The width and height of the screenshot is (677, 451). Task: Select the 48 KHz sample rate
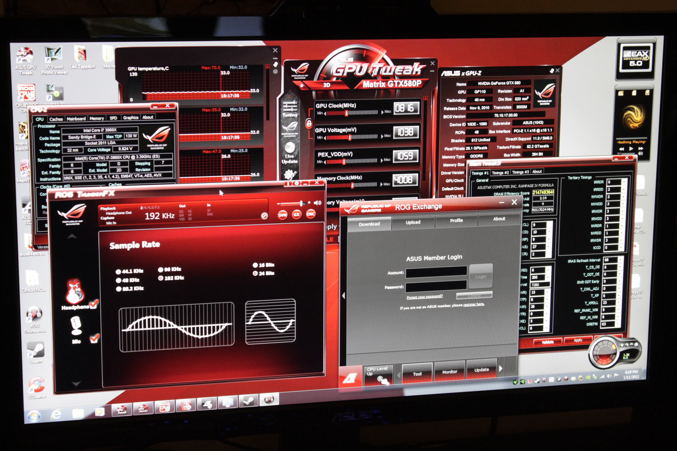click(x=128, y=280)
